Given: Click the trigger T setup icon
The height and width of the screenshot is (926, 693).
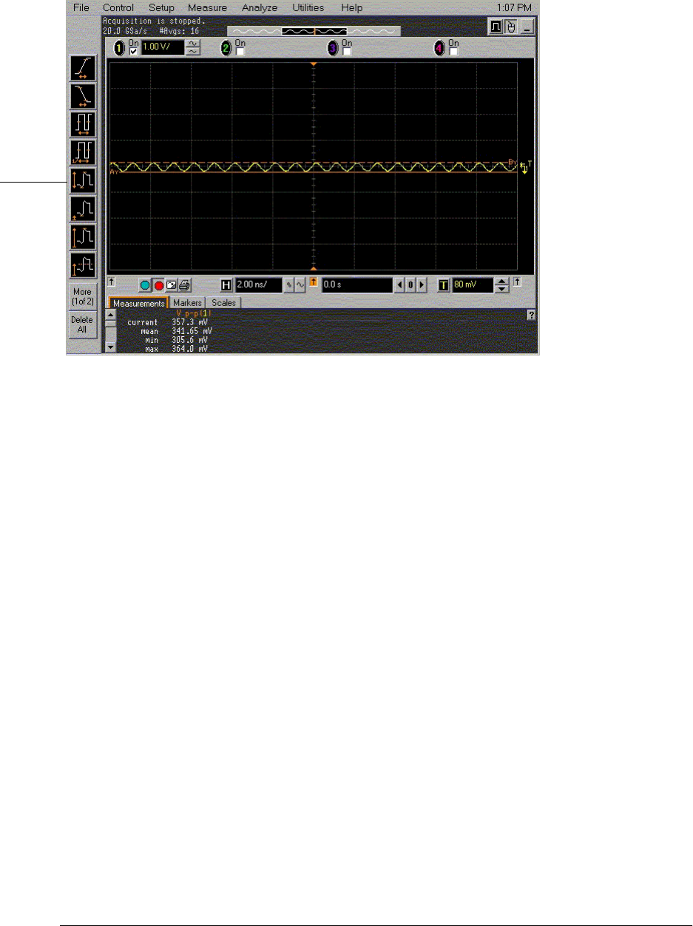Looking at the screenshot, I should pos(444,285).
